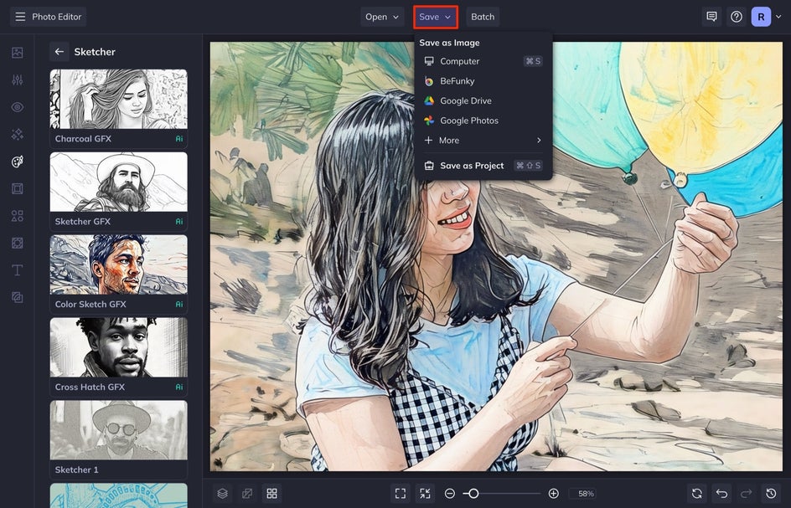
Task: Open the history clock icon
Action: point(771,494)
